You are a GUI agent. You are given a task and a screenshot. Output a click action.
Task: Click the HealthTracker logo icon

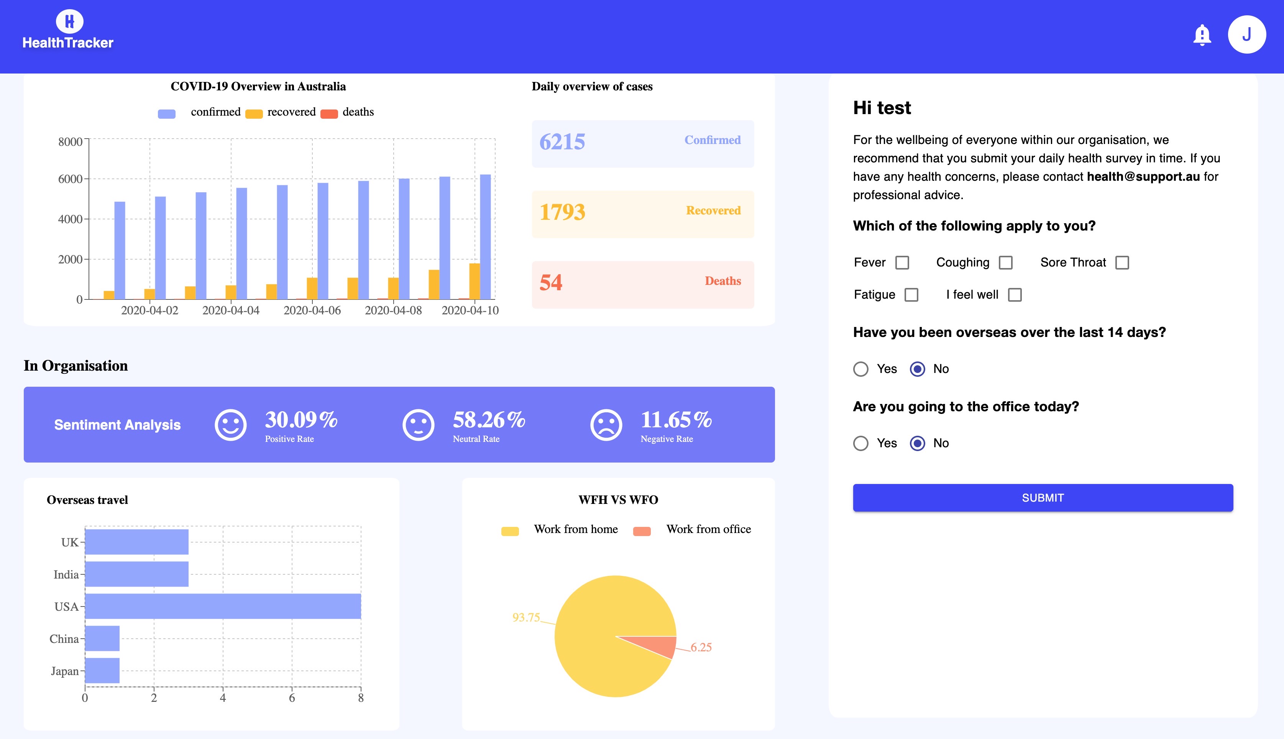coord(69,21)
